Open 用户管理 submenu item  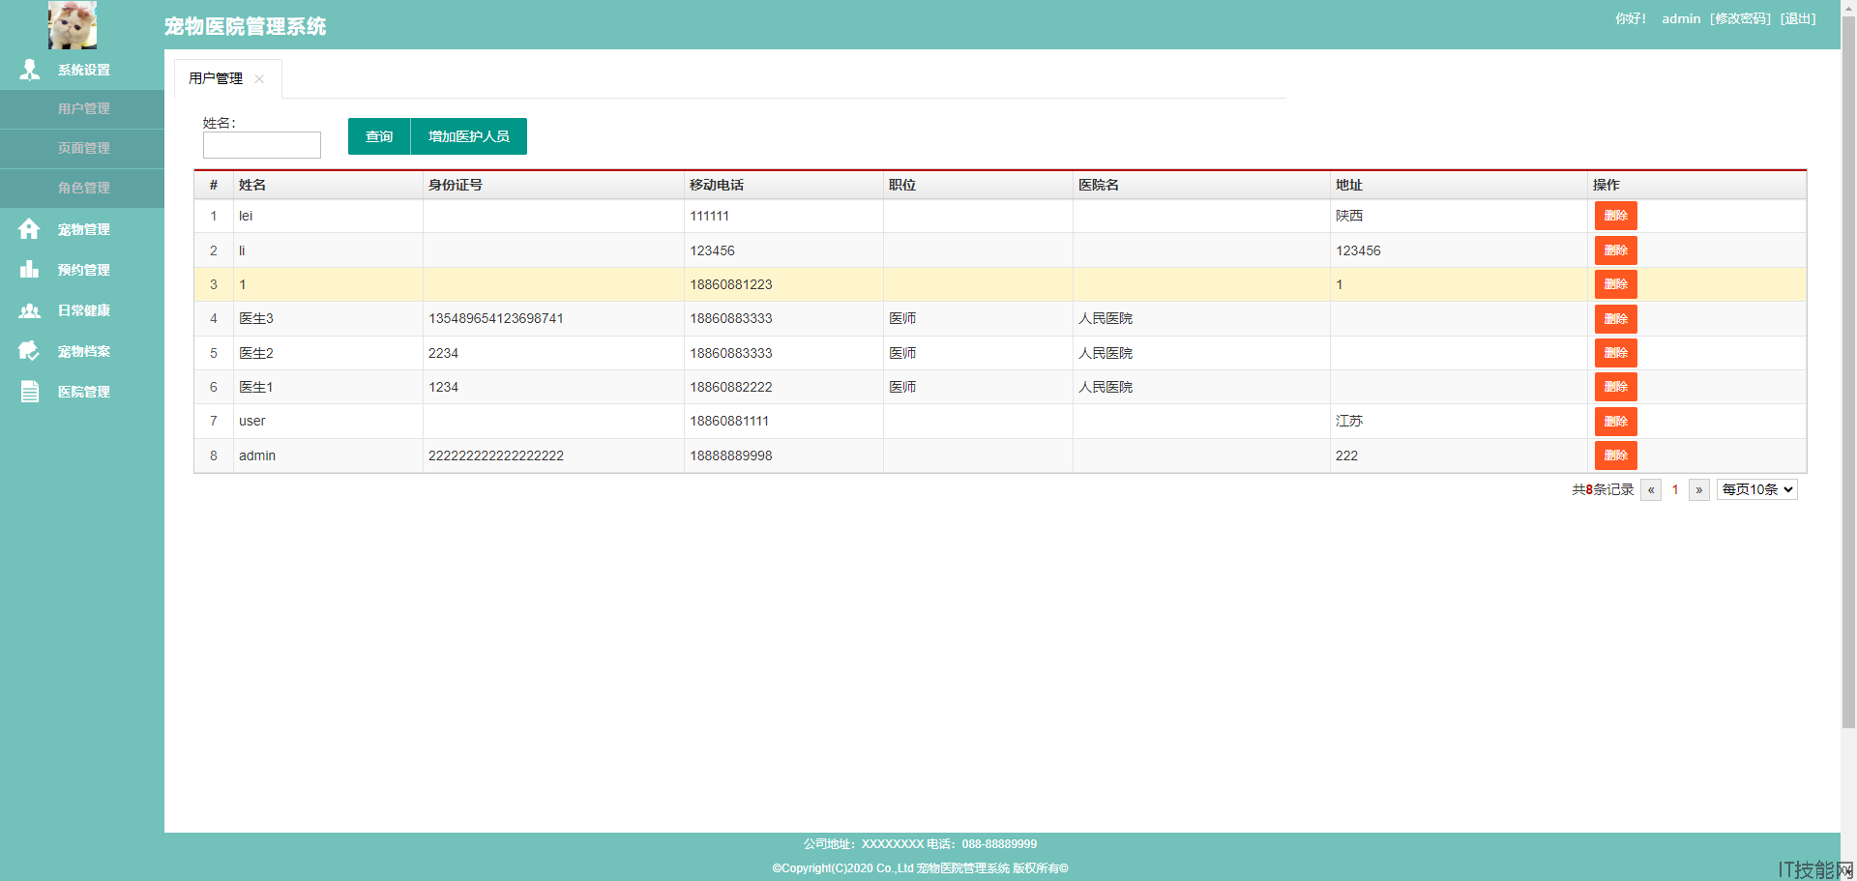82,109
